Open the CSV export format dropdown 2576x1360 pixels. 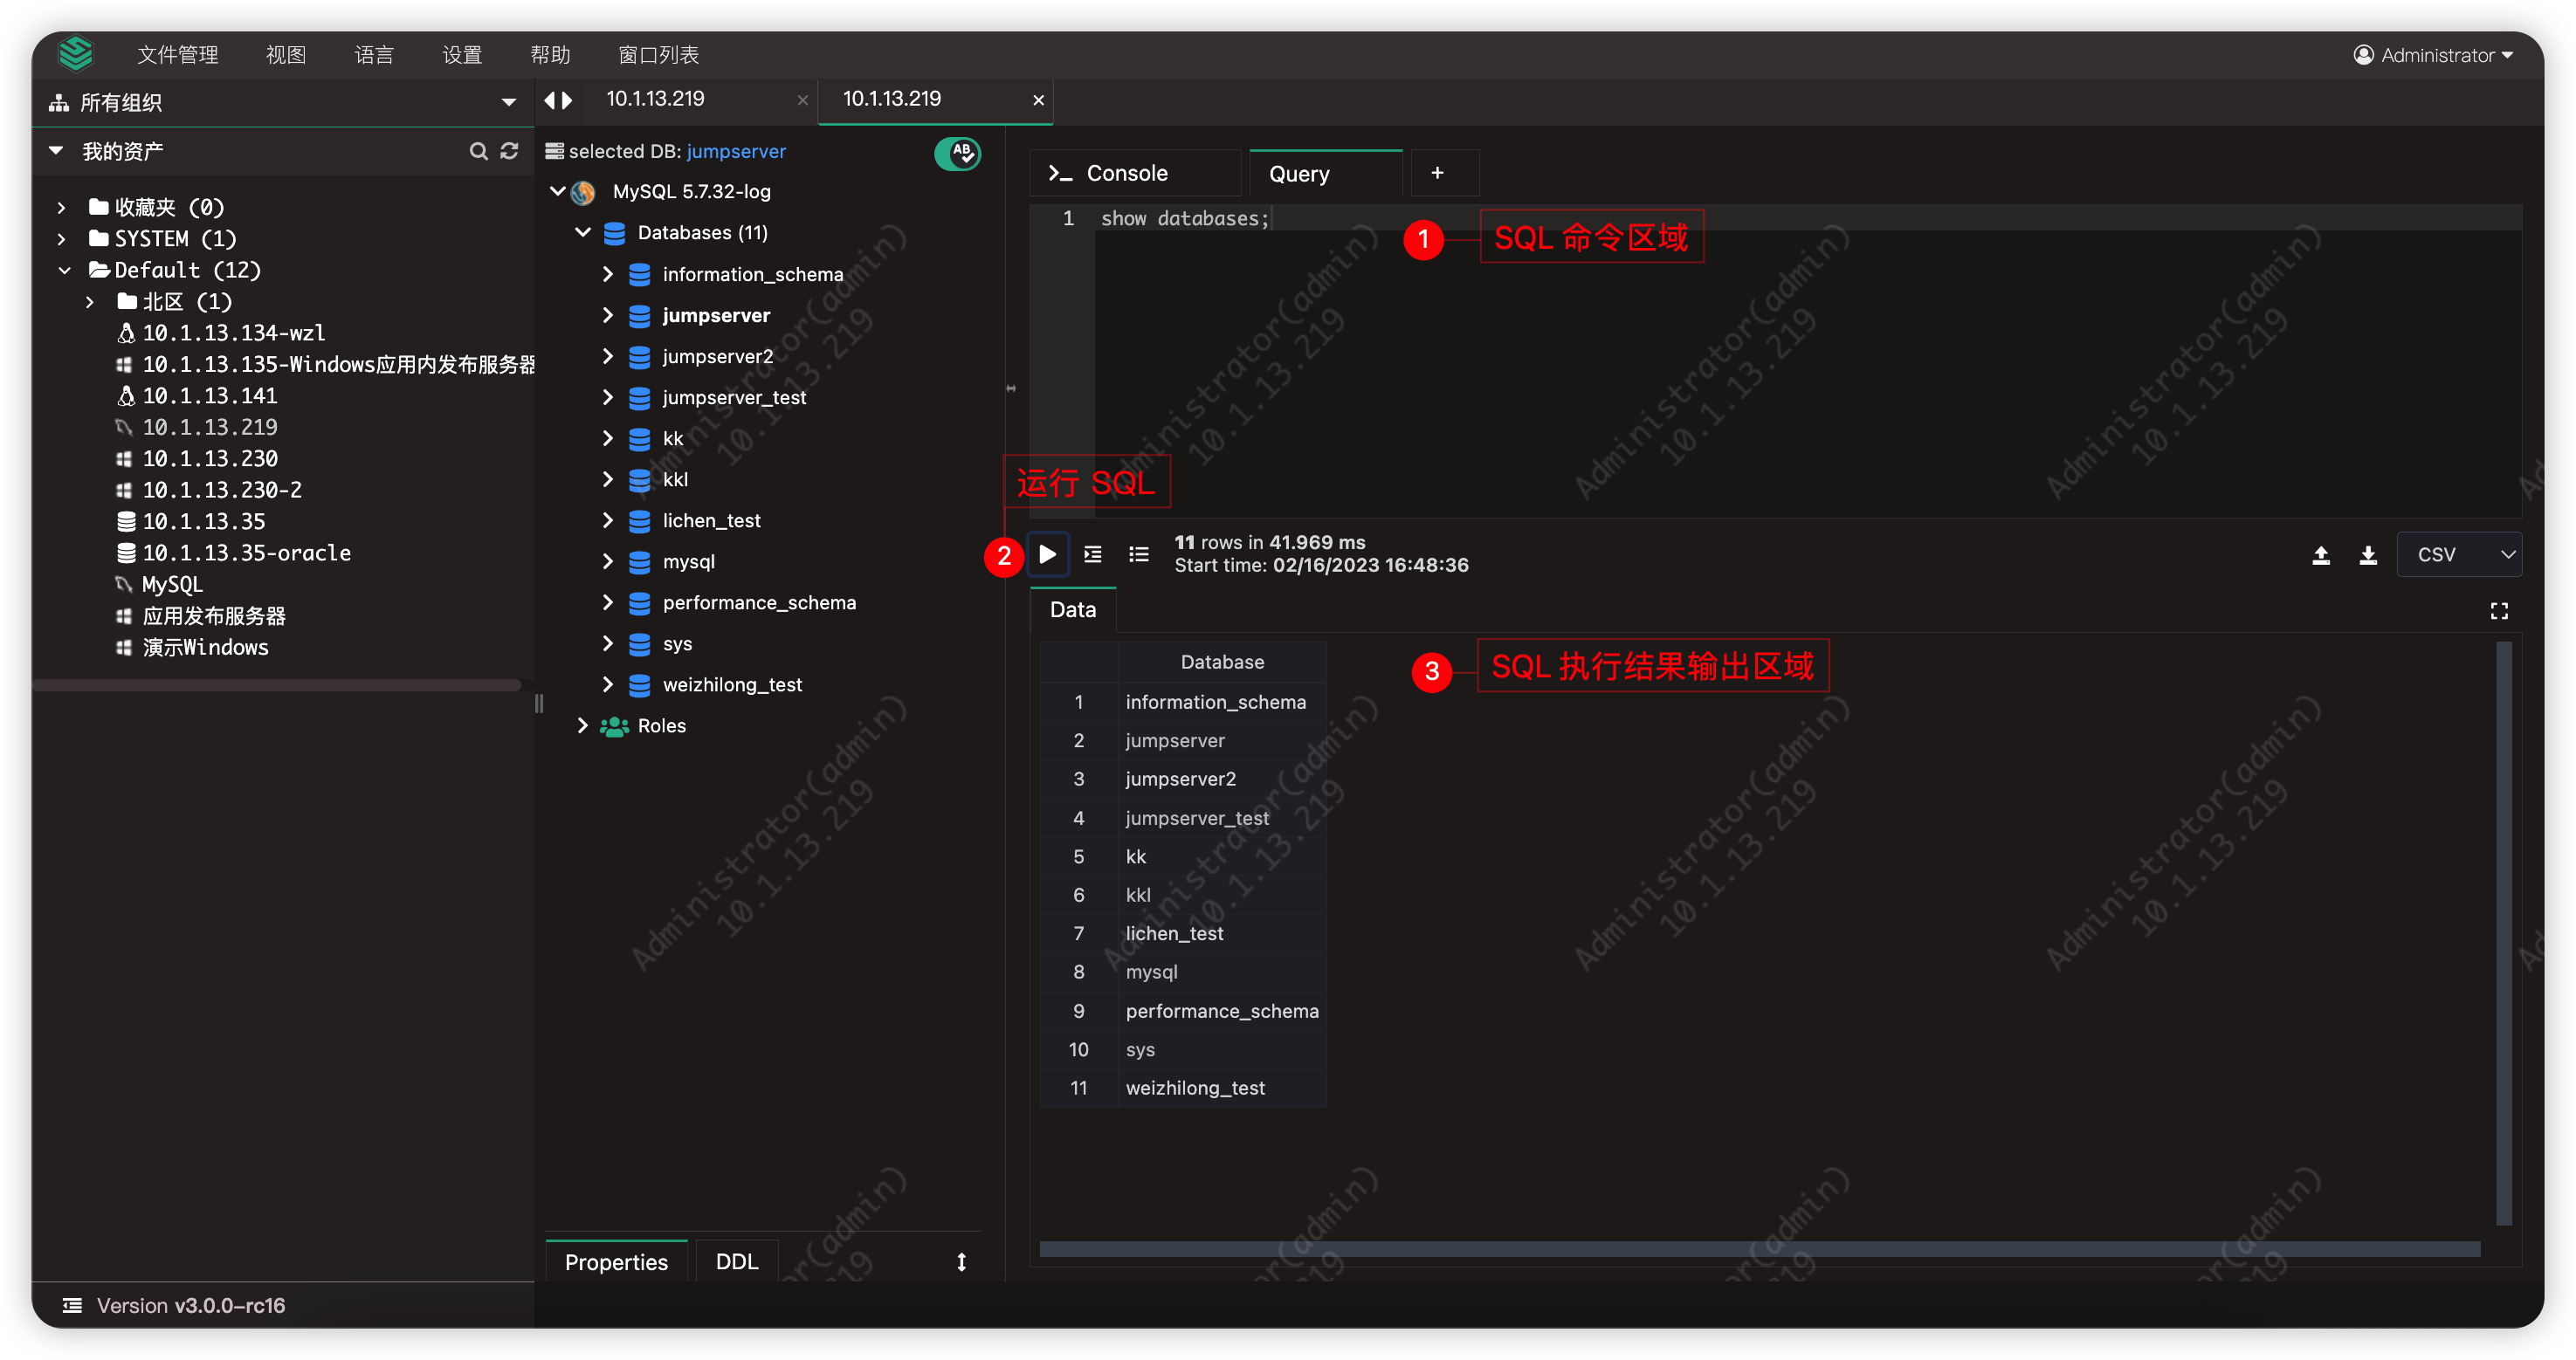tap(2458, 554)
